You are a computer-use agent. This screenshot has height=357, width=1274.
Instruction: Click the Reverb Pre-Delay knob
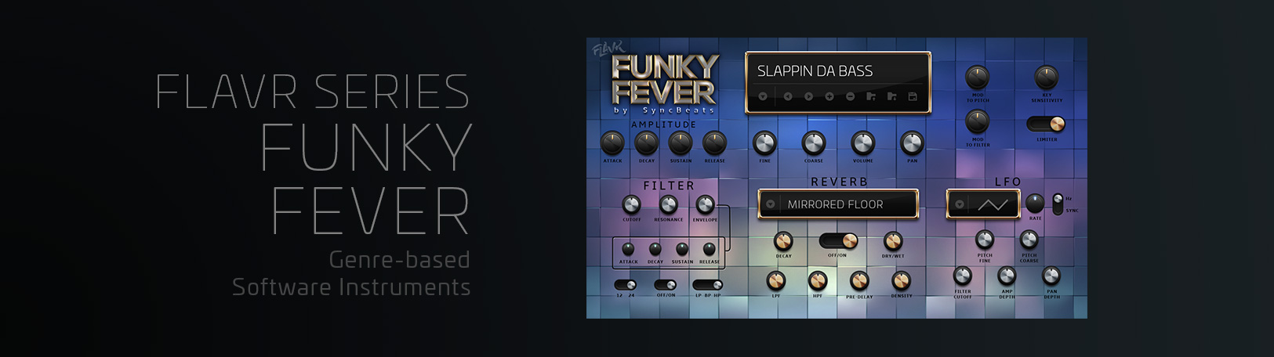[860, 281]
